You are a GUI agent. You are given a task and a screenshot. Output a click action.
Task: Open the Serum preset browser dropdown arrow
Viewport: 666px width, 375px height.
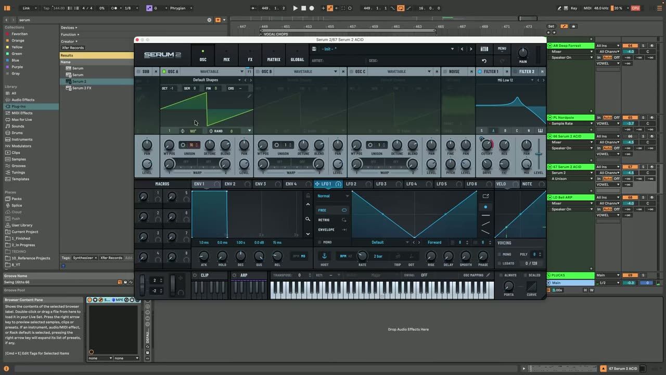pyautogui.click(x=452, y=49)
